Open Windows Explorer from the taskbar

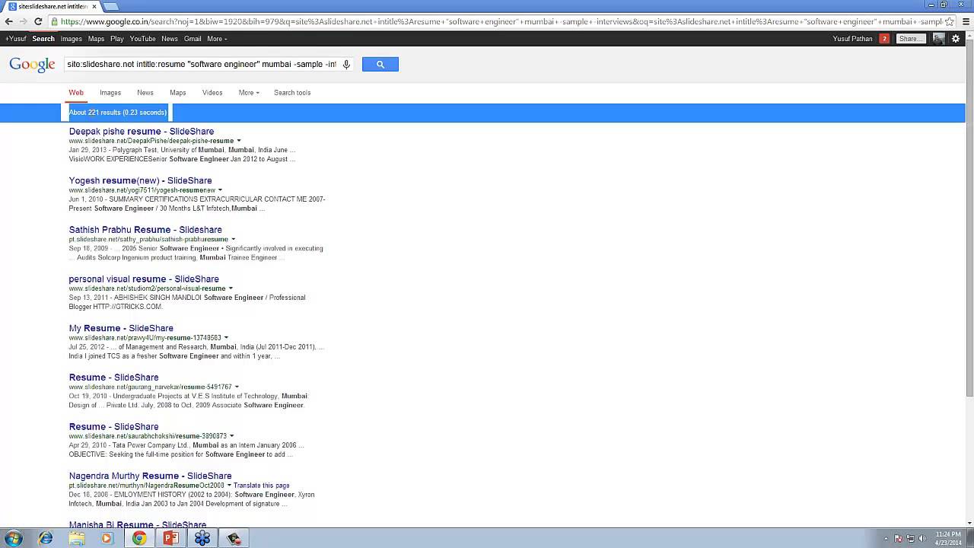pos(77,538)
